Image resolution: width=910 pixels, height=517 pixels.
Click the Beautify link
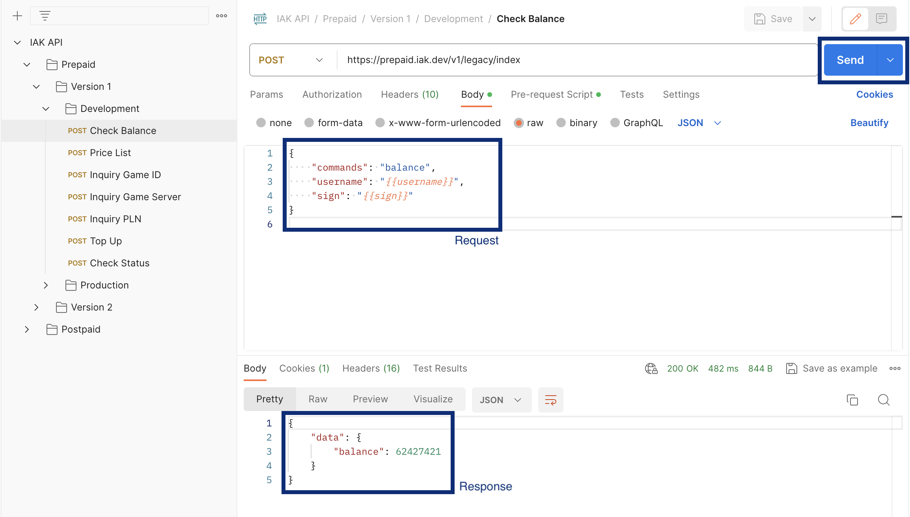click(869, 123)
